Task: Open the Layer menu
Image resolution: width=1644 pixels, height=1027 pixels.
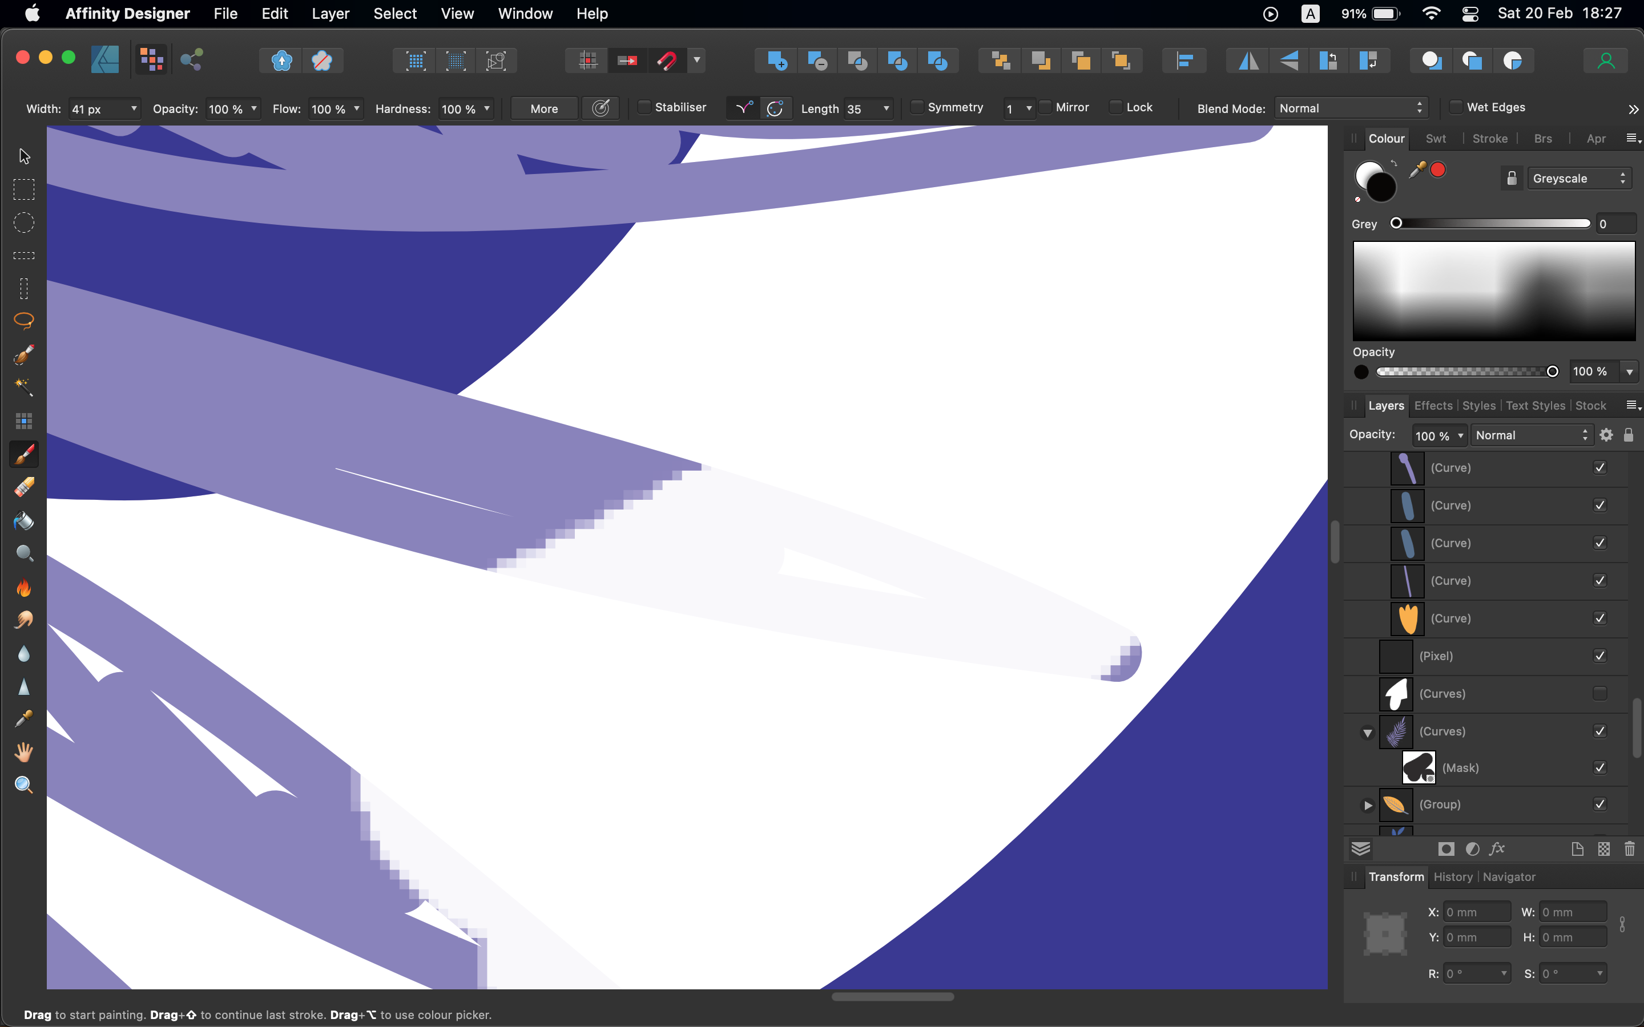Action: coord(330,14)
